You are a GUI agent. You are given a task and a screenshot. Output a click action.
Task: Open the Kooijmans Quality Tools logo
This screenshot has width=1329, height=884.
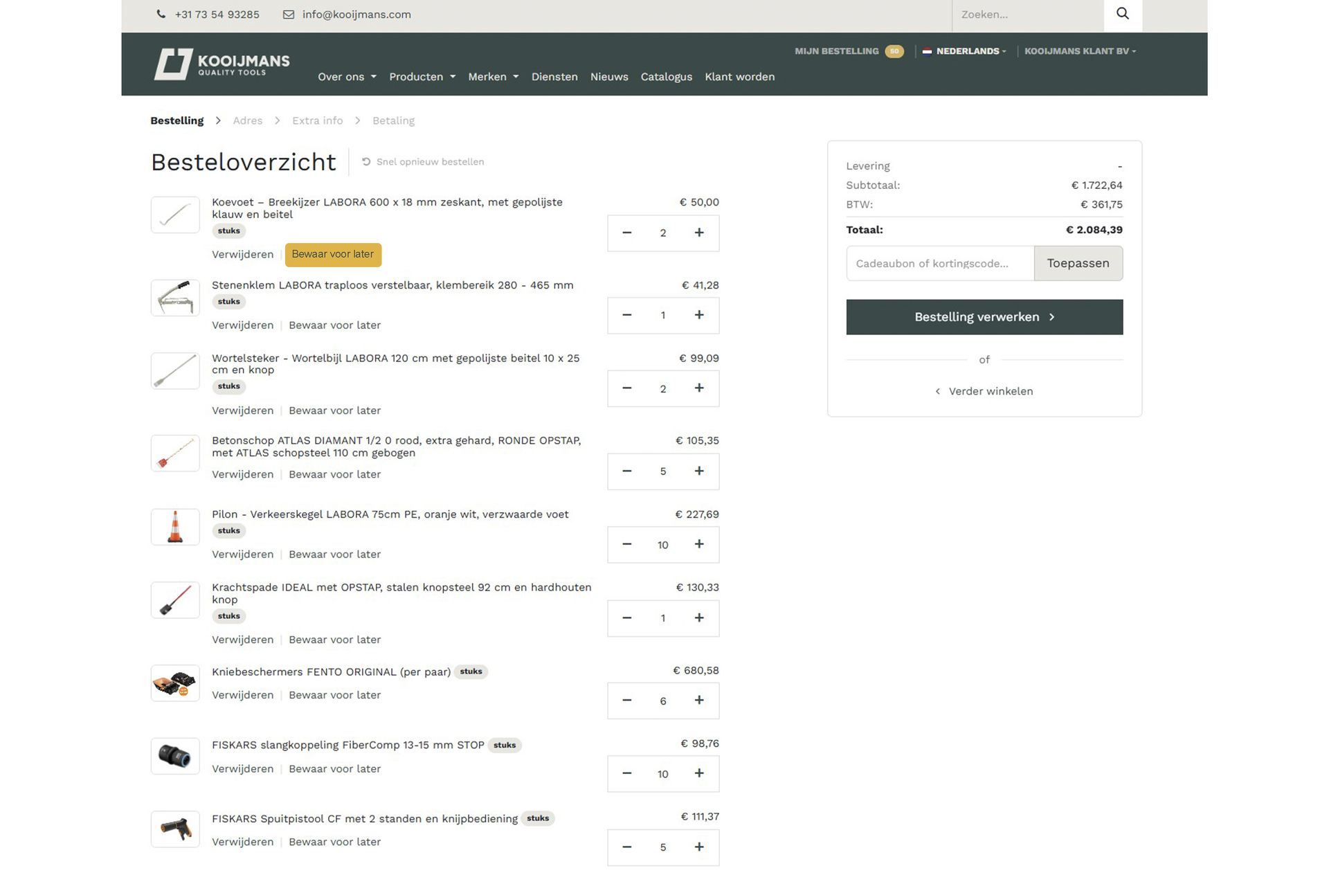tap(221, 64)
